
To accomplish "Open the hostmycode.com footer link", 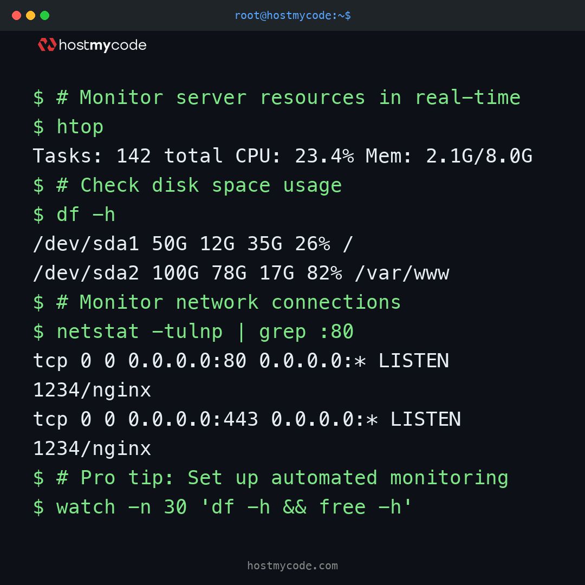I will point(292,566).
